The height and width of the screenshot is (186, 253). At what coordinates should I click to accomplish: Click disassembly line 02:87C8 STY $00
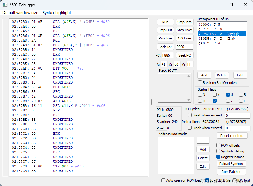(x=48, y=166)
